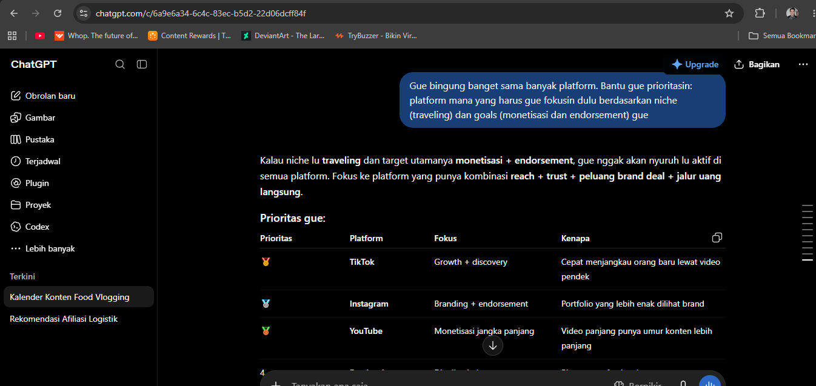
Task: Select the TikTok cell in the table
Action: (x=362, y=262)
